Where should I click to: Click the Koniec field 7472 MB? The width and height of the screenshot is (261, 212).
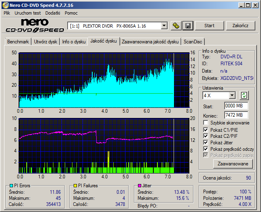pos(236,115)
